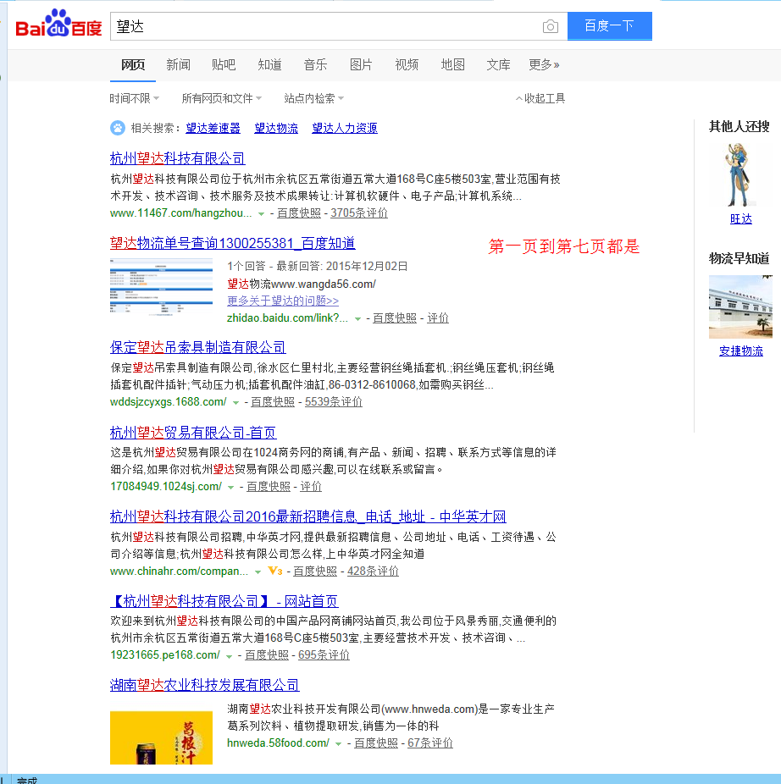Open the 贴吧 tab
781x784 pixels.
pos(224,65)
